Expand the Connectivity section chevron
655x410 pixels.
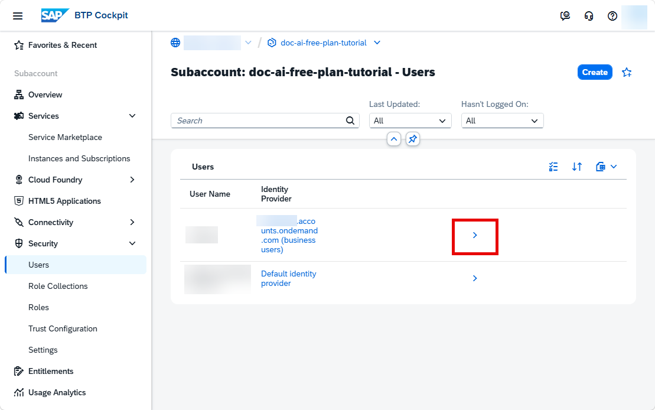tap(132, 222)
